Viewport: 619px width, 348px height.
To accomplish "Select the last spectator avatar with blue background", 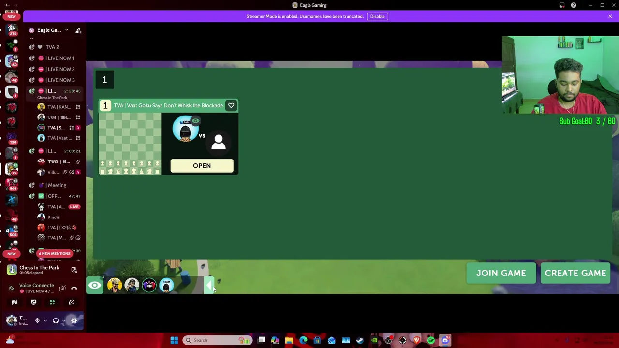I will [166, 286].
